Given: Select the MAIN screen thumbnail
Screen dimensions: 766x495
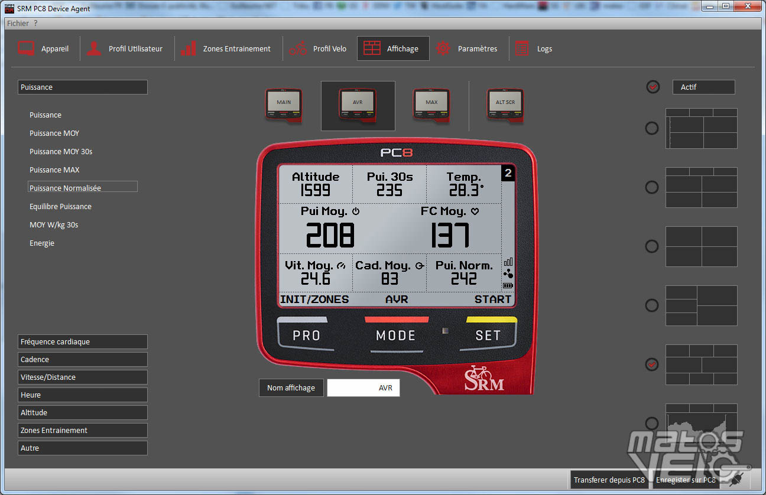Looking at the screenshot, I should point(284,106).
